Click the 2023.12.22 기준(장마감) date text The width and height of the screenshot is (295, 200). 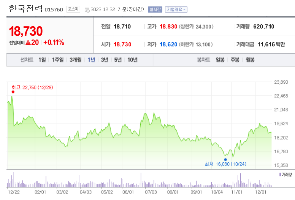(x=117, y=10)
